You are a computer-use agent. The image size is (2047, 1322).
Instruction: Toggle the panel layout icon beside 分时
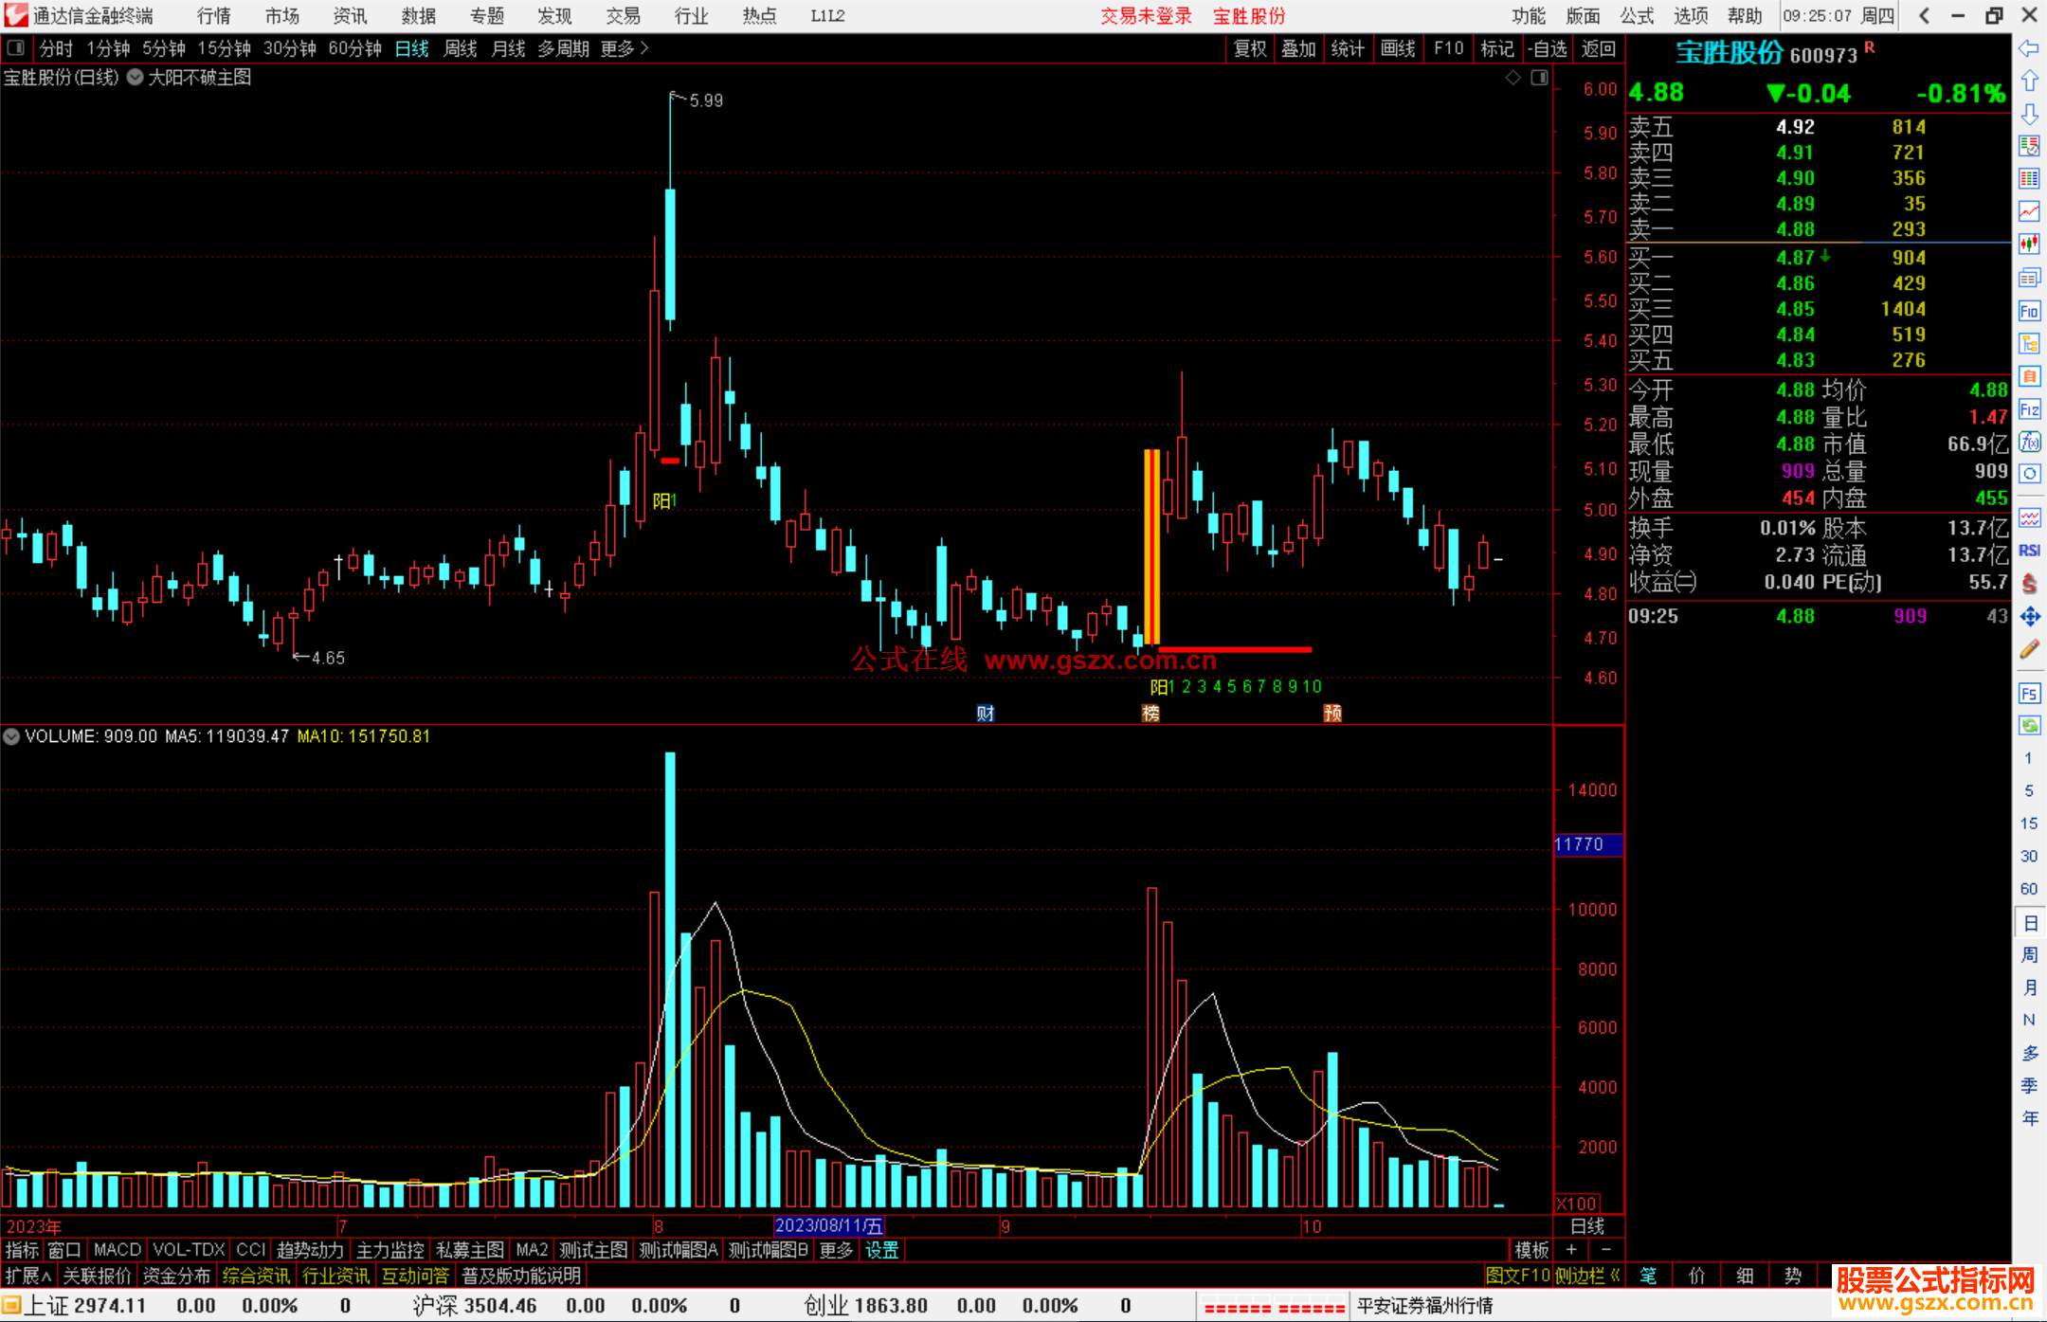pyautogui.click(x=15, y=47)
